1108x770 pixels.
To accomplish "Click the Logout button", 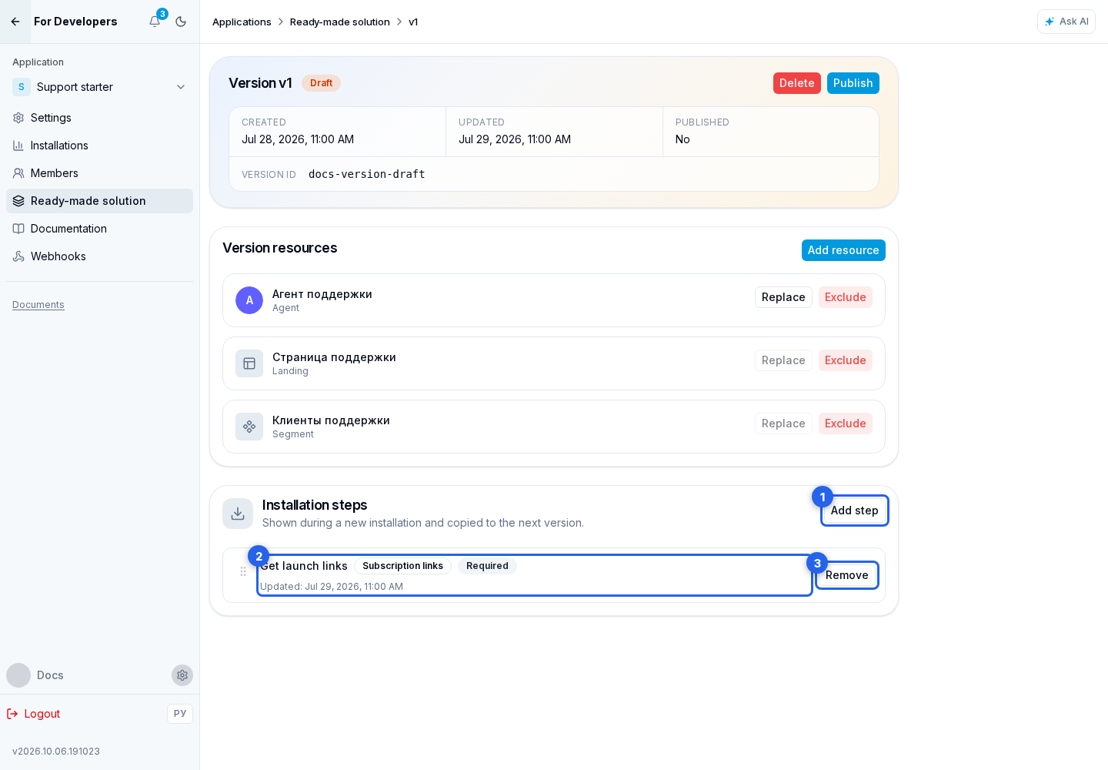I will 34,714.
